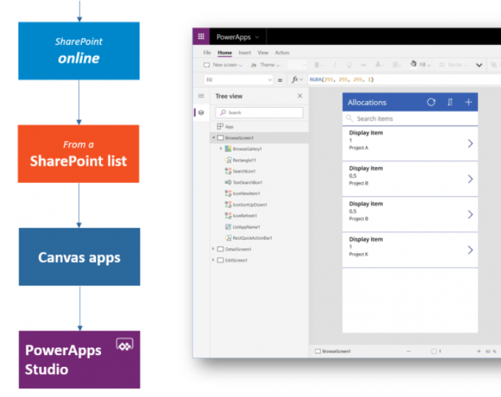
Task: Click into the RGBA formula bar
Action: (x=405, y=80)
